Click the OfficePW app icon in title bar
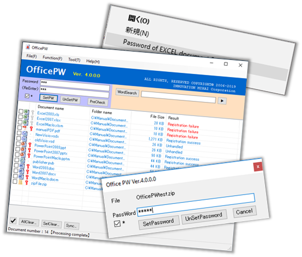Screen dimensions: 302x257 click(x=28, y=47)
